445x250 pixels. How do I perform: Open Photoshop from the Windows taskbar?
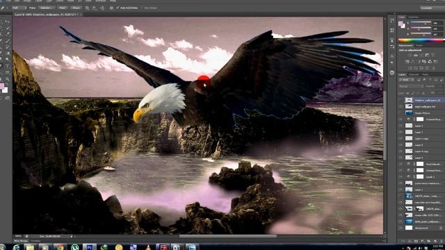pos(90,247)
